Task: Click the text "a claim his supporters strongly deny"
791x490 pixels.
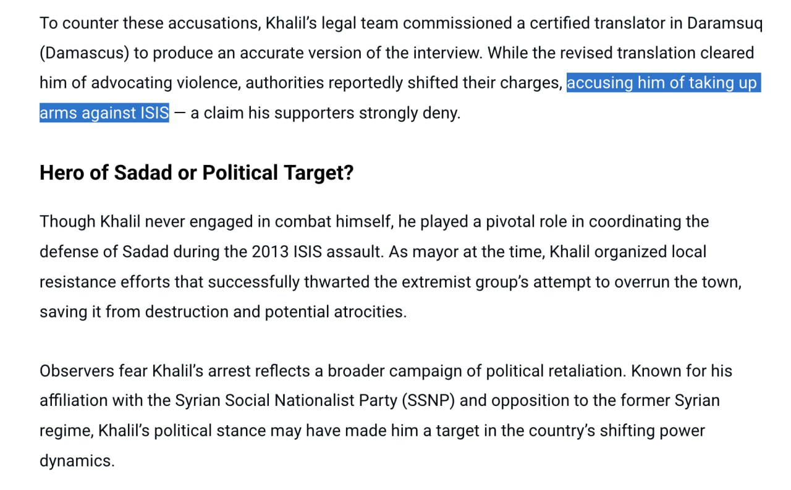Action: click(325, 113)
